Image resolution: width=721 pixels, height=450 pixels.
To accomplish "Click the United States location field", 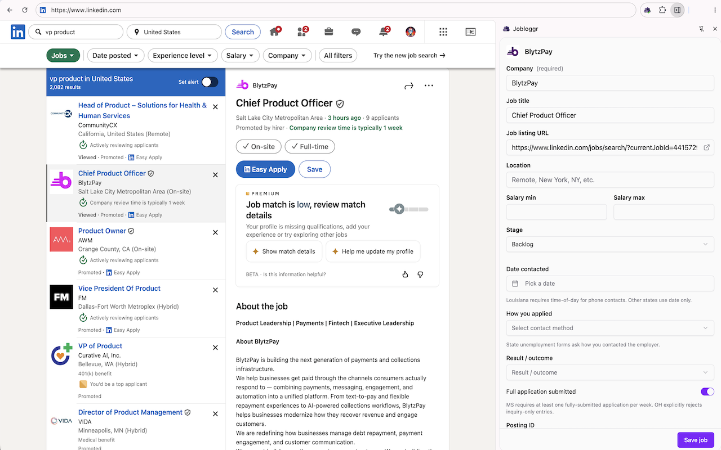I will tap(174, 32).
